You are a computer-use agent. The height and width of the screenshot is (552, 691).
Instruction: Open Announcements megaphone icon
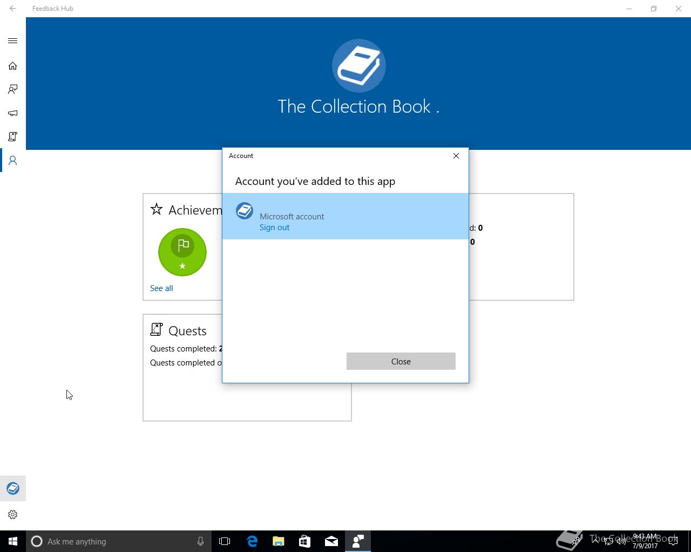13,113
